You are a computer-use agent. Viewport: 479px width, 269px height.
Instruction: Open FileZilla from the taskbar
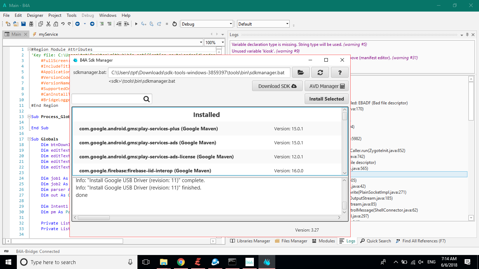[x=198, y=262]
